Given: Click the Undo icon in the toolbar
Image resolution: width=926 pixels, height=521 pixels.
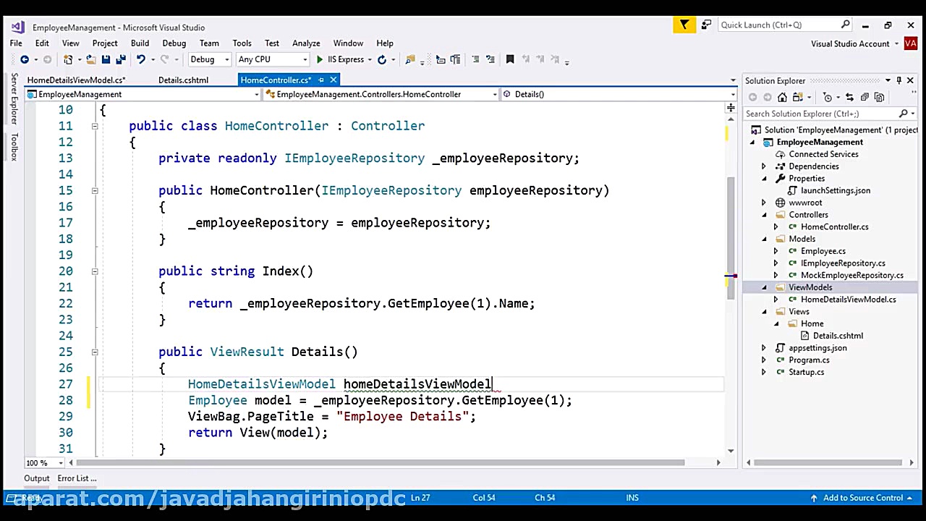Looking at the screenshot, I should [x=140, y=59].
